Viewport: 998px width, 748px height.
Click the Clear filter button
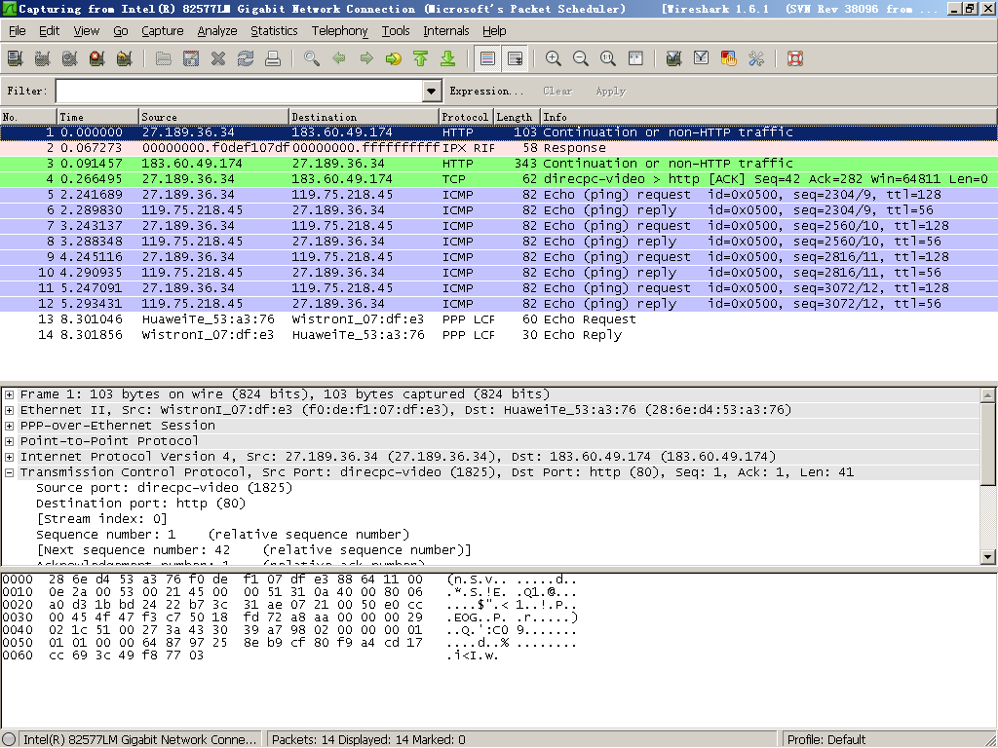pyautogui.click(x=557, y=91)
